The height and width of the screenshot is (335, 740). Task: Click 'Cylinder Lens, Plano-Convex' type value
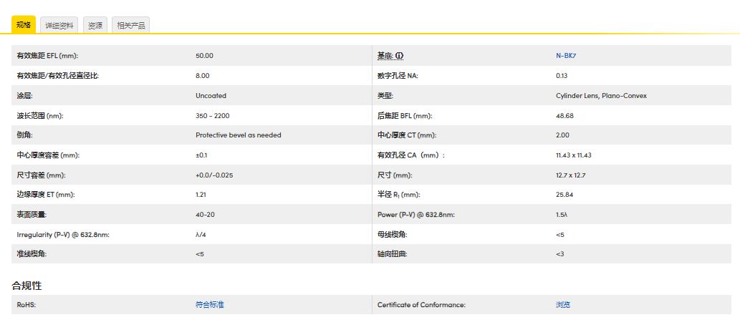(x=601, y=95)
